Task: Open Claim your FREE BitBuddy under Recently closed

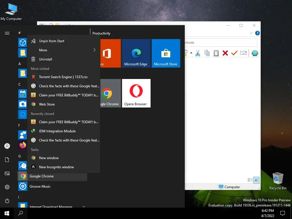Action: click(x=64, y=122)
